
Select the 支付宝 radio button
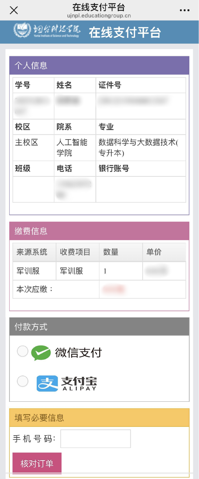point(23,381)
